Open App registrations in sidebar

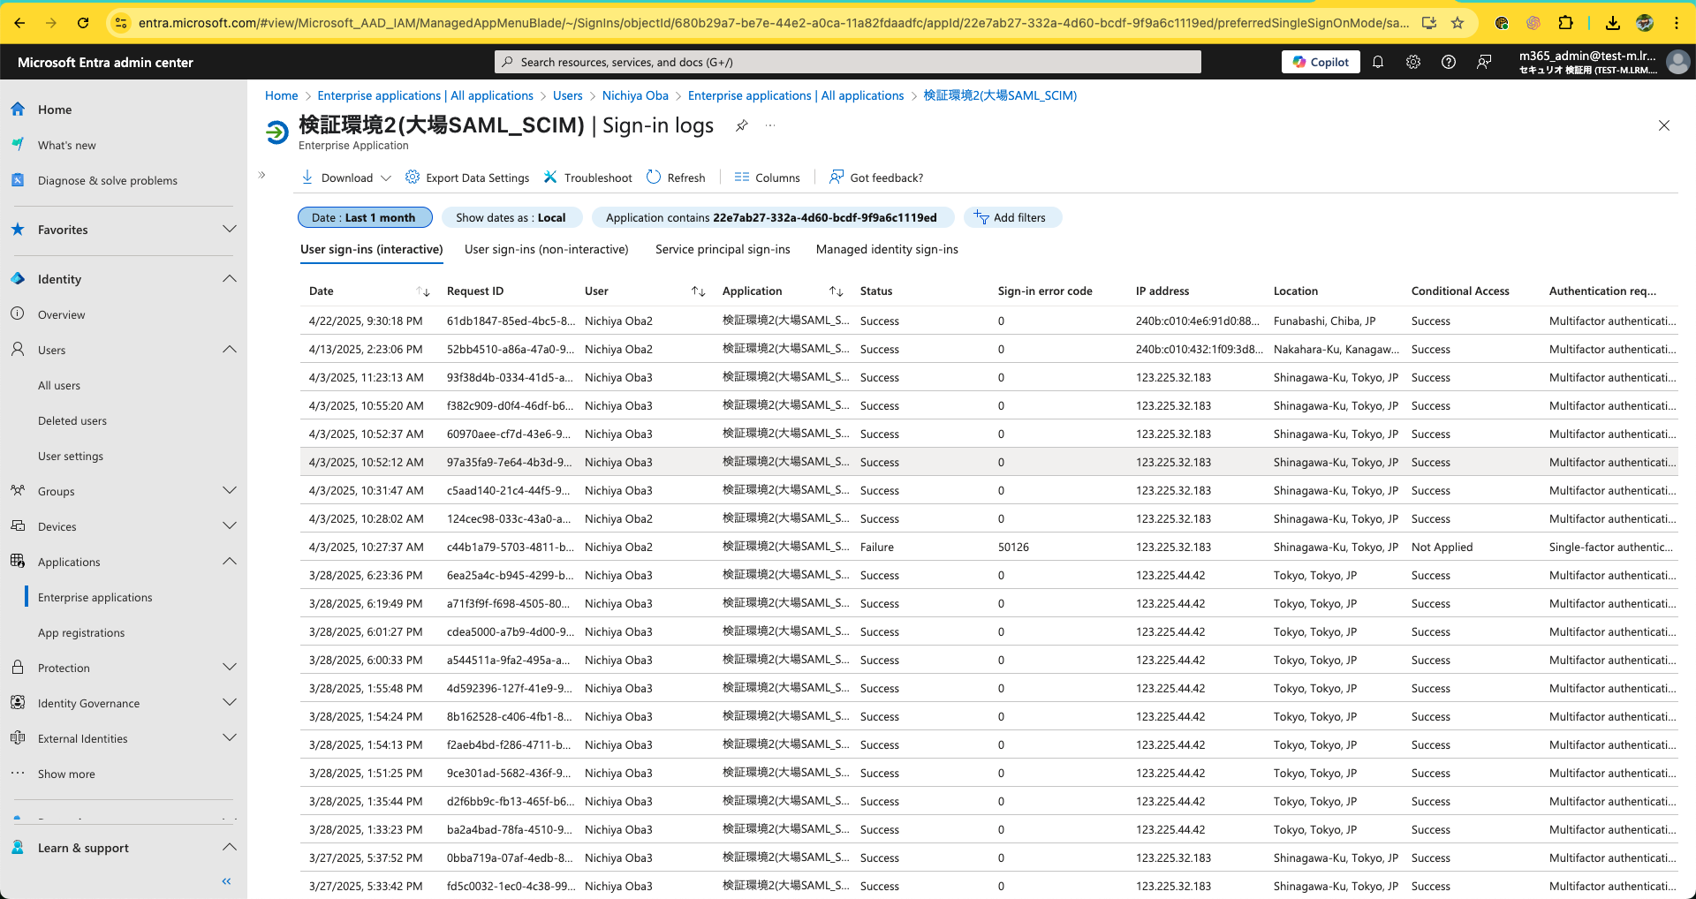pos(81,632)
